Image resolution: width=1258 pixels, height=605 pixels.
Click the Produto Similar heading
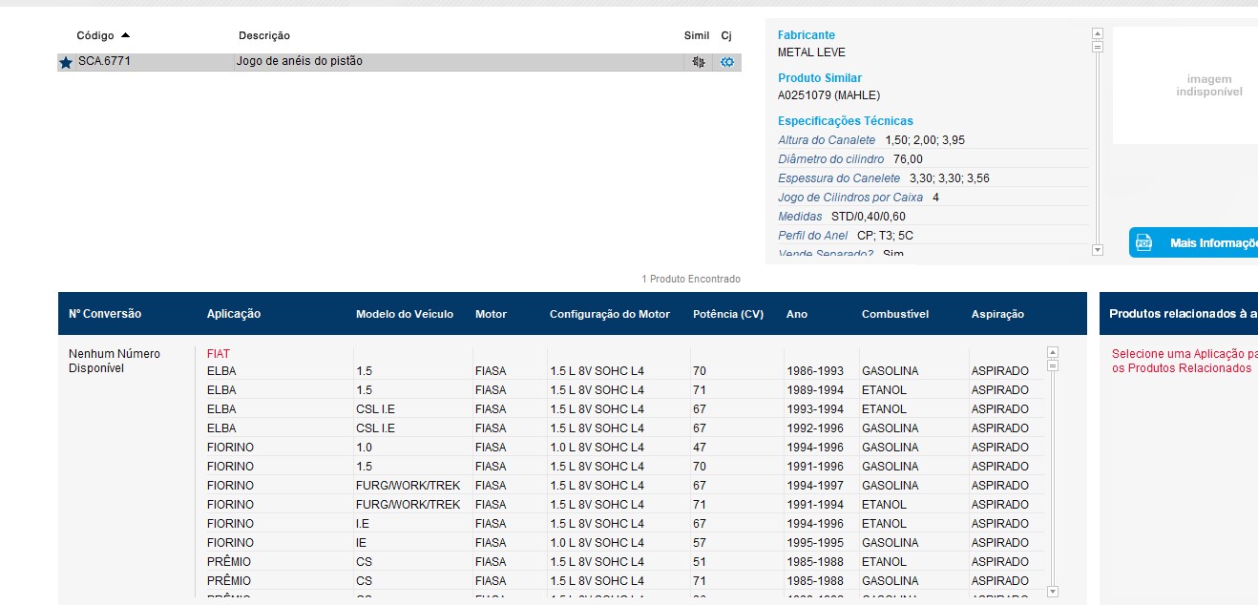pyautogui.click(x=820, y=78)
